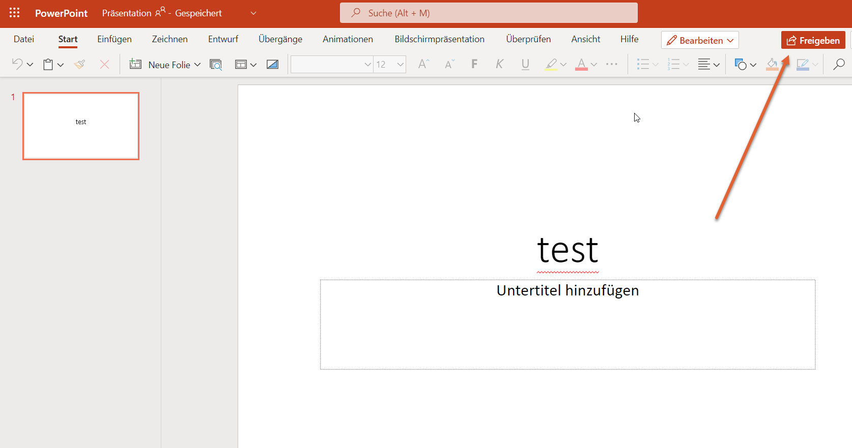
Task: Click the find magnifier icon in ribbon
Action: point(838,65)
